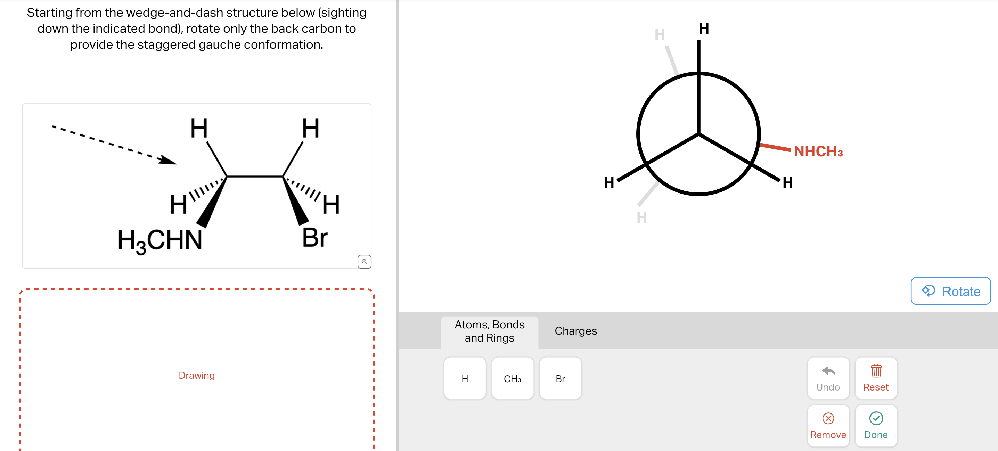Click the Undo label text
Viewport: 998px width, 451px height.
828,387
